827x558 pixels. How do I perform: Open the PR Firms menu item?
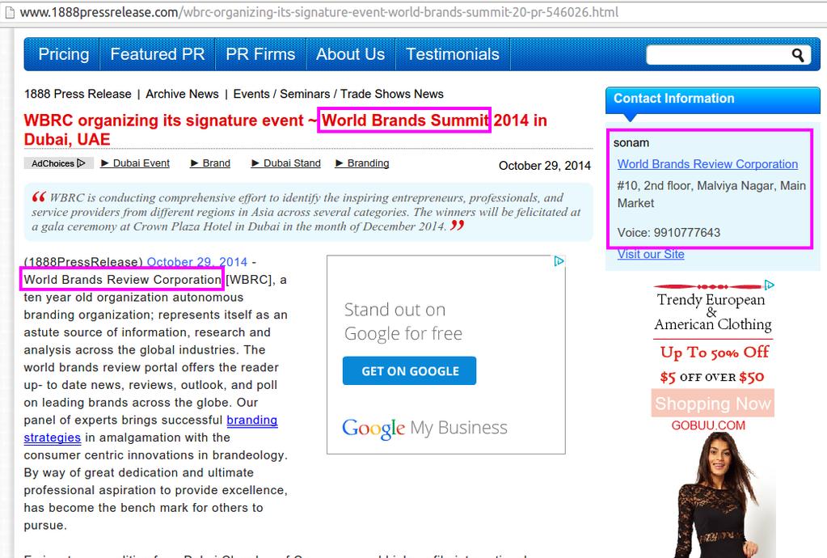pos(260,54)
